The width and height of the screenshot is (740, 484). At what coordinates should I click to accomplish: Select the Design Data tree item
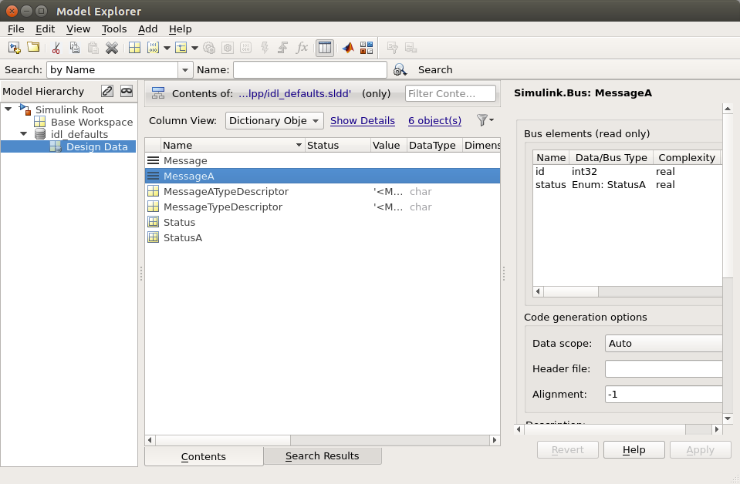click(96, 146)
